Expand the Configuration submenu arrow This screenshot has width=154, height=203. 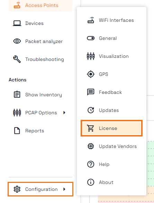(64, 189)
